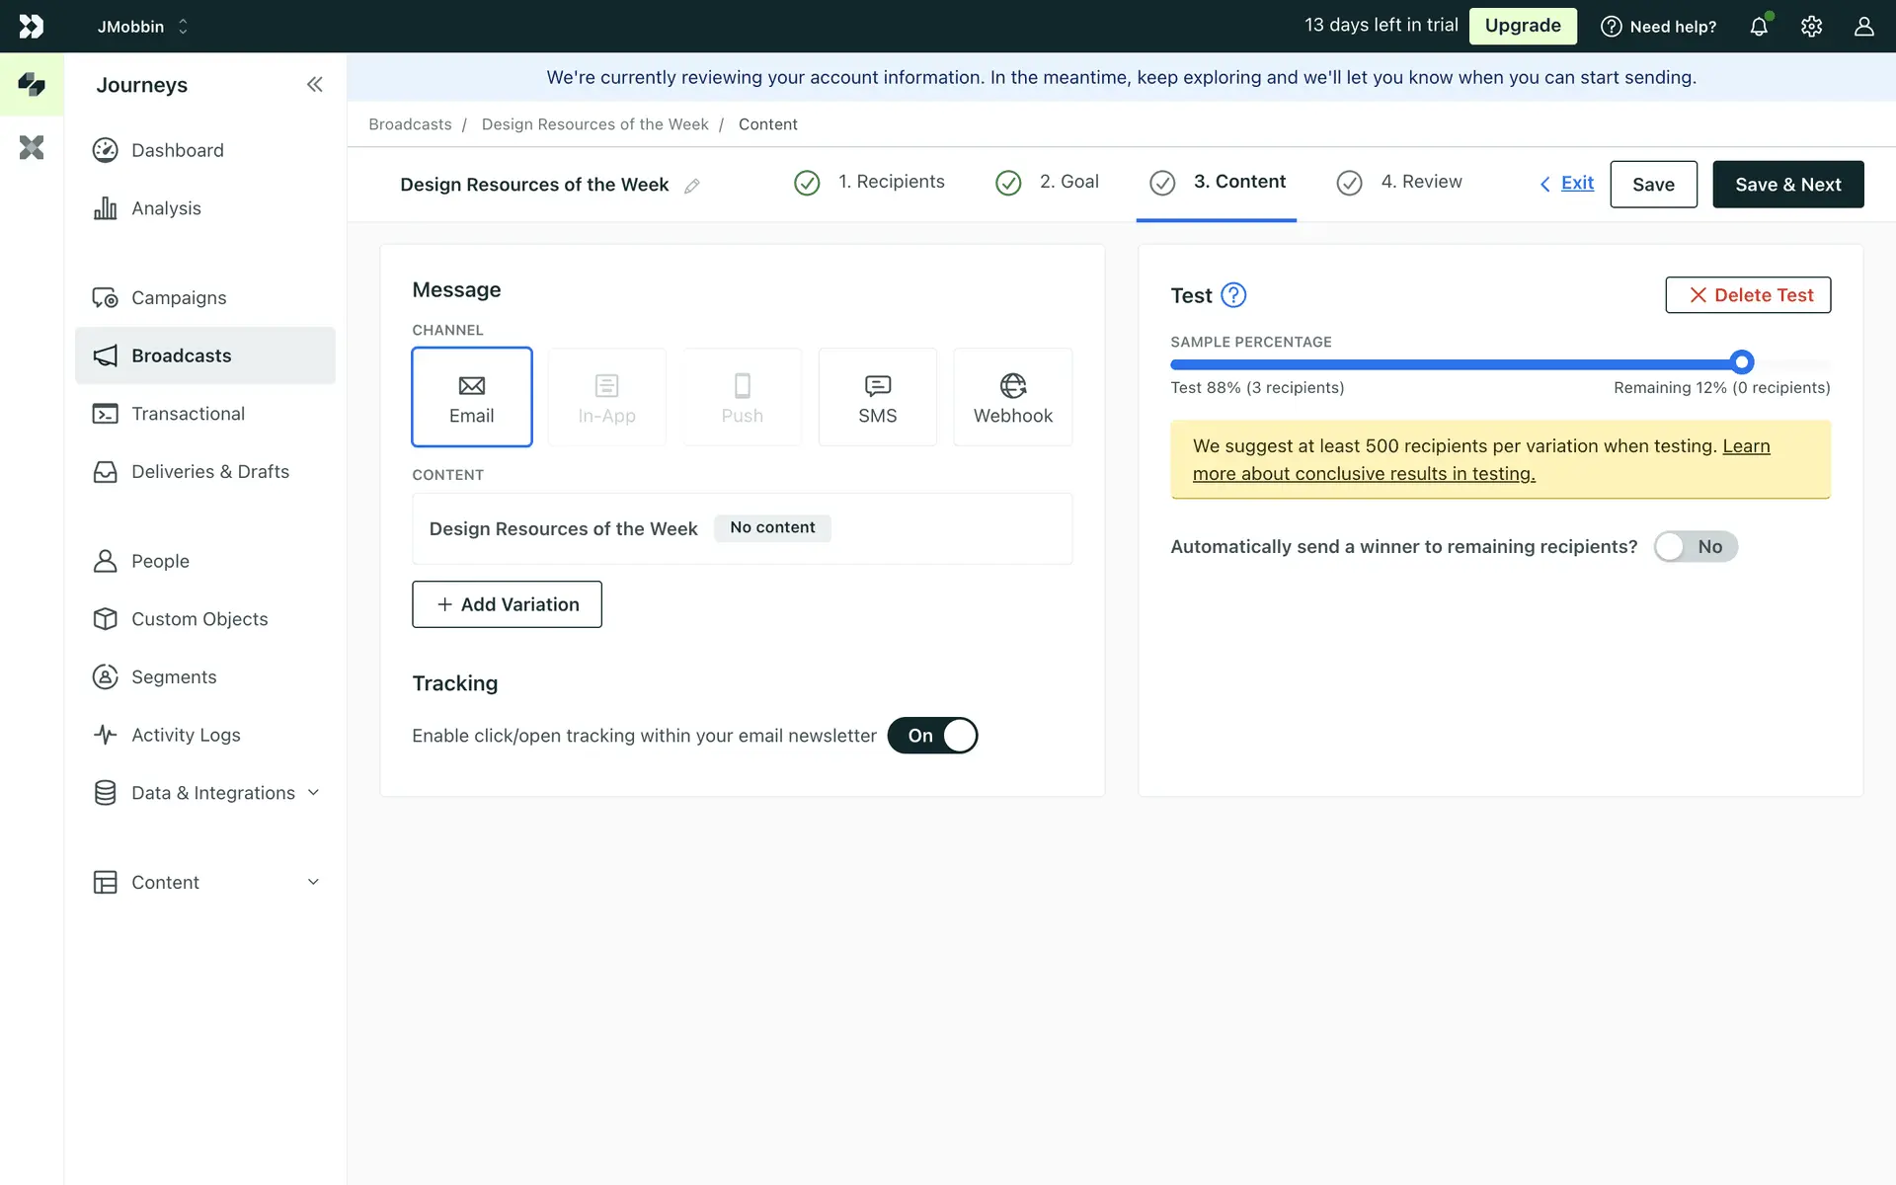Click the Delete Test button

pos(1748,295)
